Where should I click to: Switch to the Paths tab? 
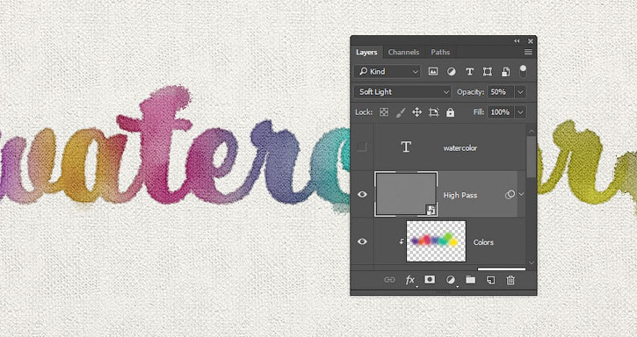440,52
